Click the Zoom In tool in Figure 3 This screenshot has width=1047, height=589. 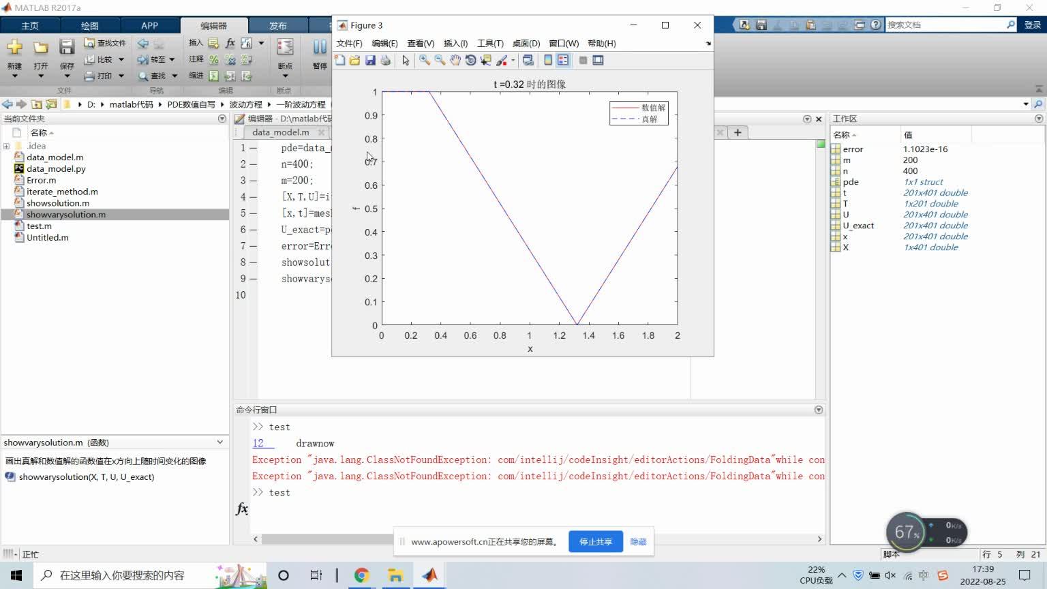point(424,61)
